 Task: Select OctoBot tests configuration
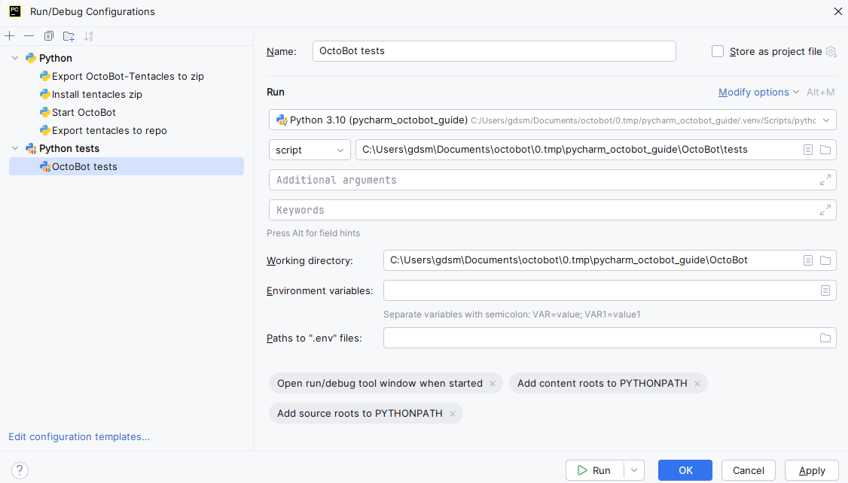(127, 166)
